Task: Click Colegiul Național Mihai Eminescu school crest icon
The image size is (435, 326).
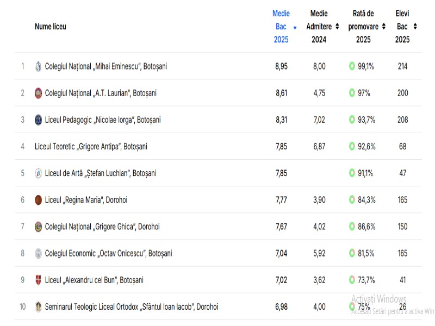Action: (x=38, y=66)
